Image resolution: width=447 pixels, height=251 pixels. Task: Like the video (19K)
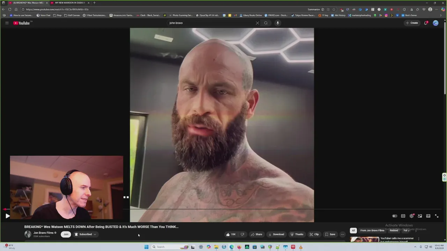(231, 234)
